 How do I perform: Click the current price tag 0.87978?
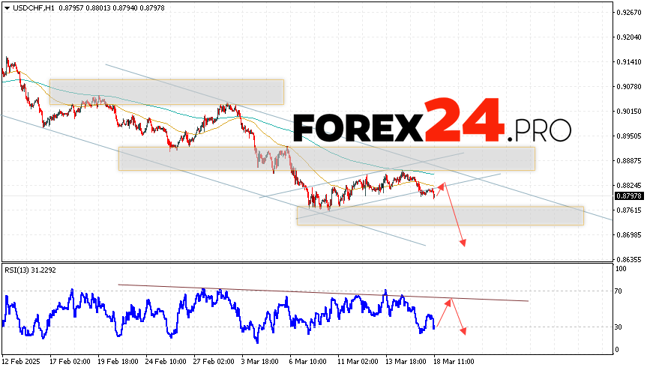pyautogui.click(x=628, y=196)
